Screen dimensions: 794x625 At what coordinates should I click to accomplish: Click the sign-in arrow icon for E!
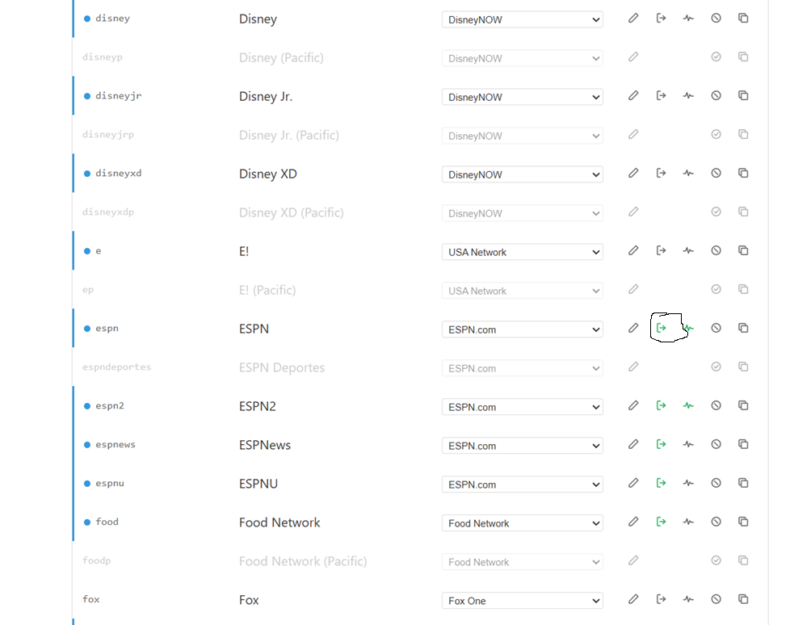tap(661, 250)
